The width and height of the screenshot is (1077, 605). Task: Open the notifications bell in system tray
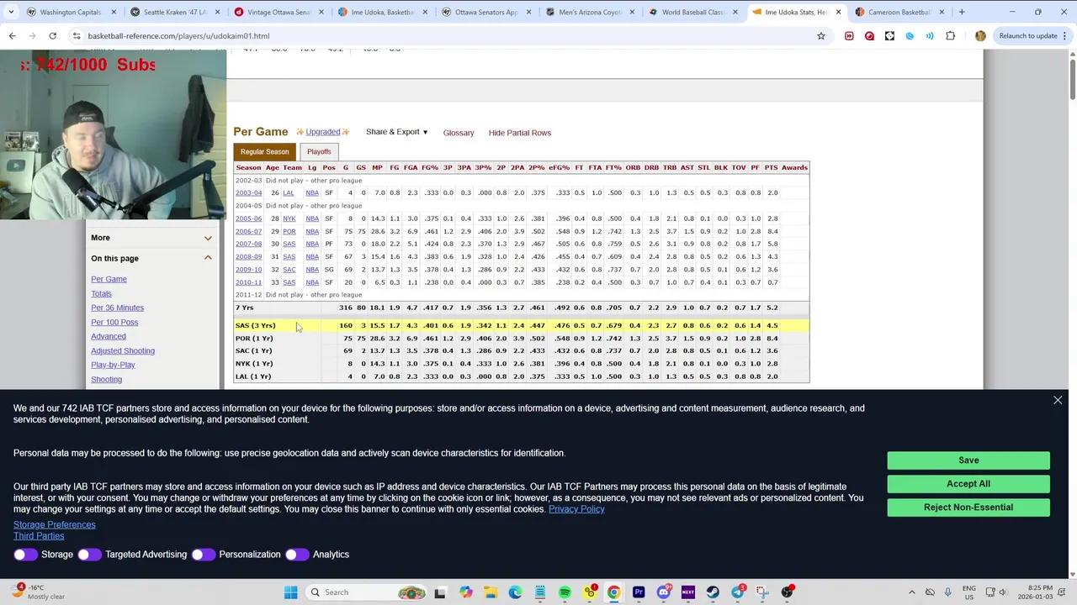pyautogui.click(x=1061, y=592)
